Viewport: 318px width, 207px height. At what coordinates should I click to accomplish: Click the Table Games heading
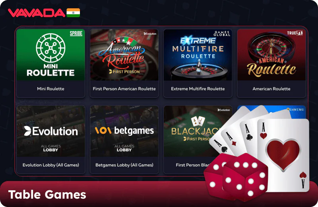(47, 195)
